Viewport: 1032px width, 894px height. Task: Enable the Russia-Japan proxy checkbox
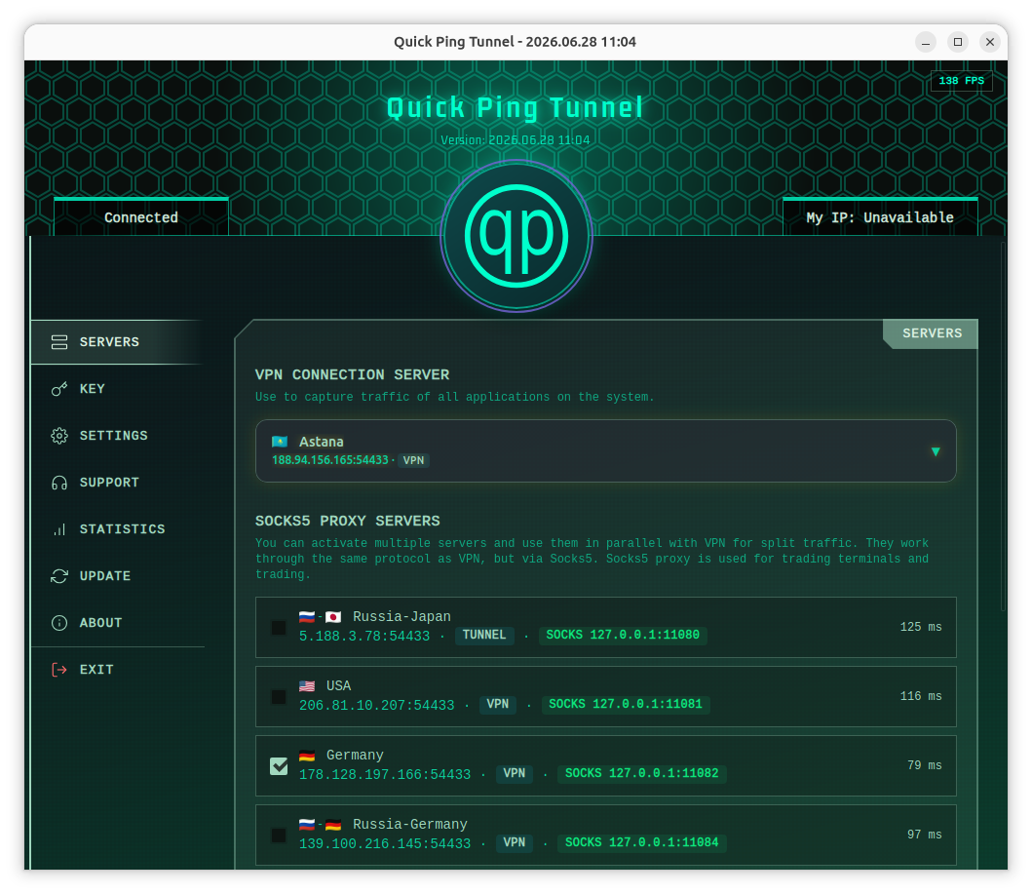pos(279,628)
